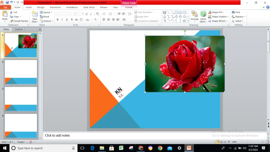
Task: Open the Transitions ribbon tab
Action: [x=55, y=7]
